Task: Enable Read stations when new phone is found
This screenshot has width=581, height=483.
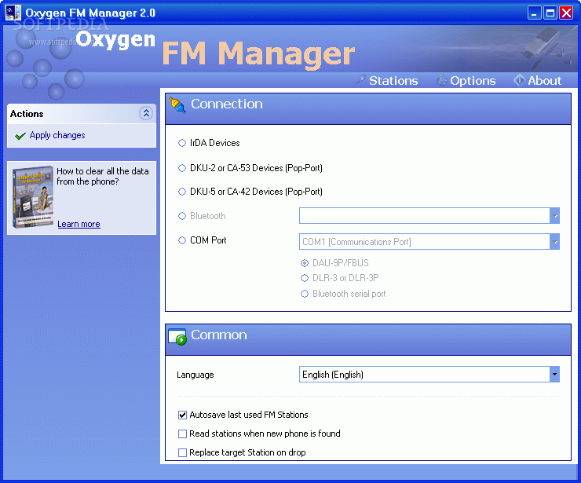Action: (182, 434)
